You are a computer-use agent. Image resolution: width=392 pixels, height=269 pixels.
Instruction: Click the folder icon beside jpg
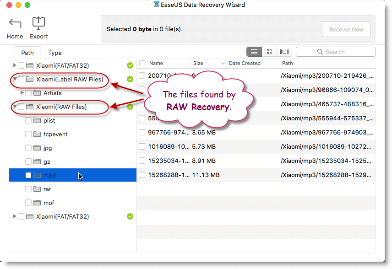click(x=37, y=148)
